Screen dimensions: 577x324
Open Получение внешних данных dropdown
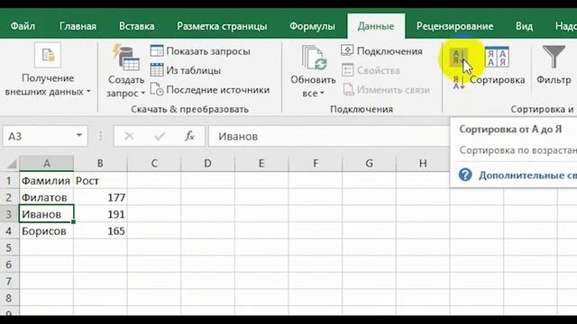click(48, 85)
